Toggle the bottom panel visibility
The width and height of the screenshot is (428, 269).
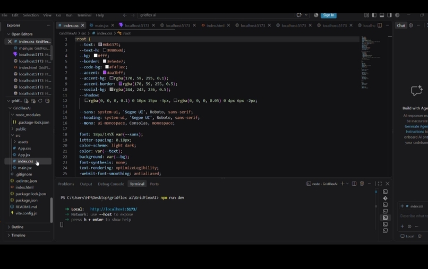point(382,15)
